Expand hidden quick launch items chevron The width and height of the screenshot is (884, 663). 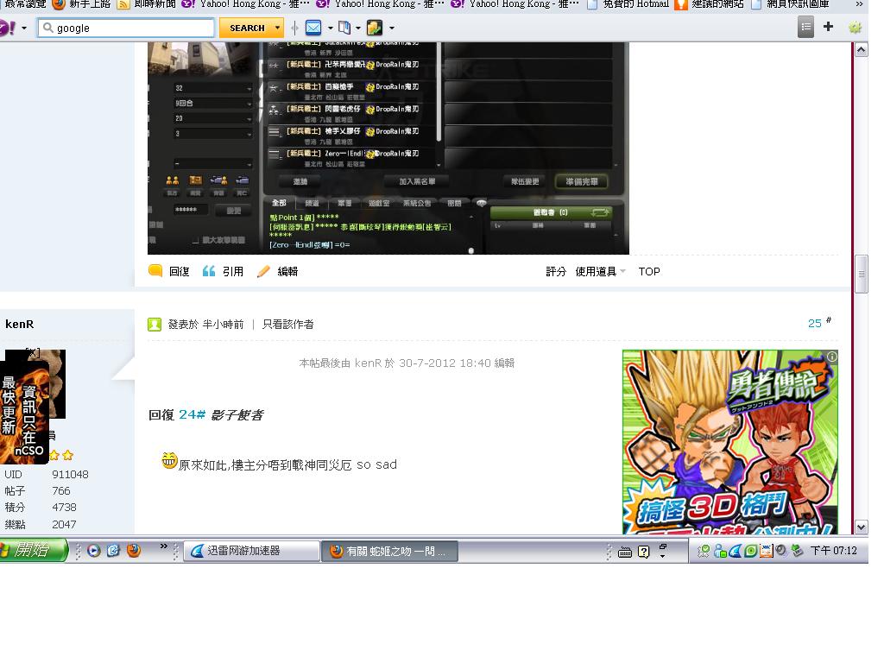click(x=163, y=546)
